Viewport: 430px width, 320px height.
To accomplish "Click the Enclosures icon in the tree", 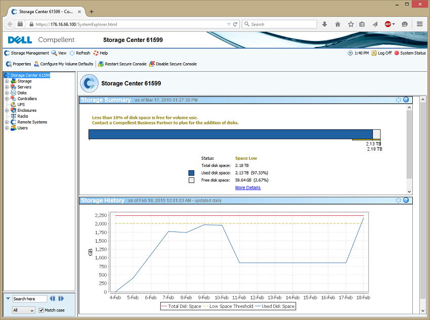I will pyautogui.click(x=14, y=110).
